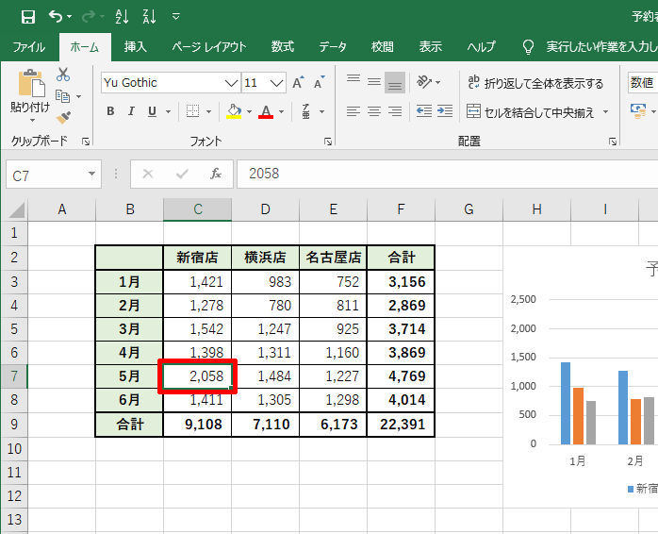Click the accounting number format icon
The image size is (658, 534).
[639, 111]
